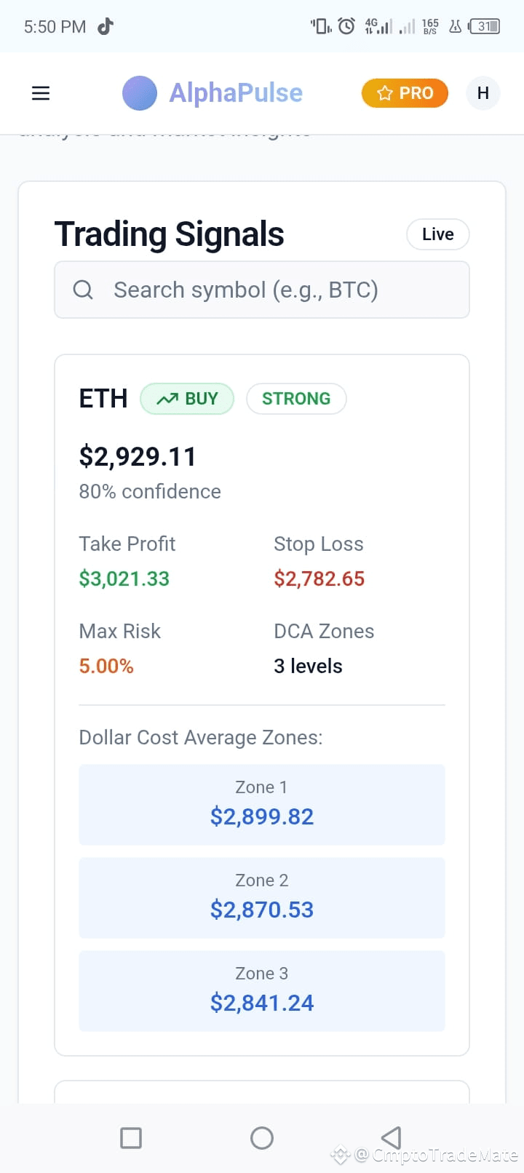This screenshot has width=524, height=1173.
Task: Tap the STRONG signal tag
Action: [x=296, y=399]
